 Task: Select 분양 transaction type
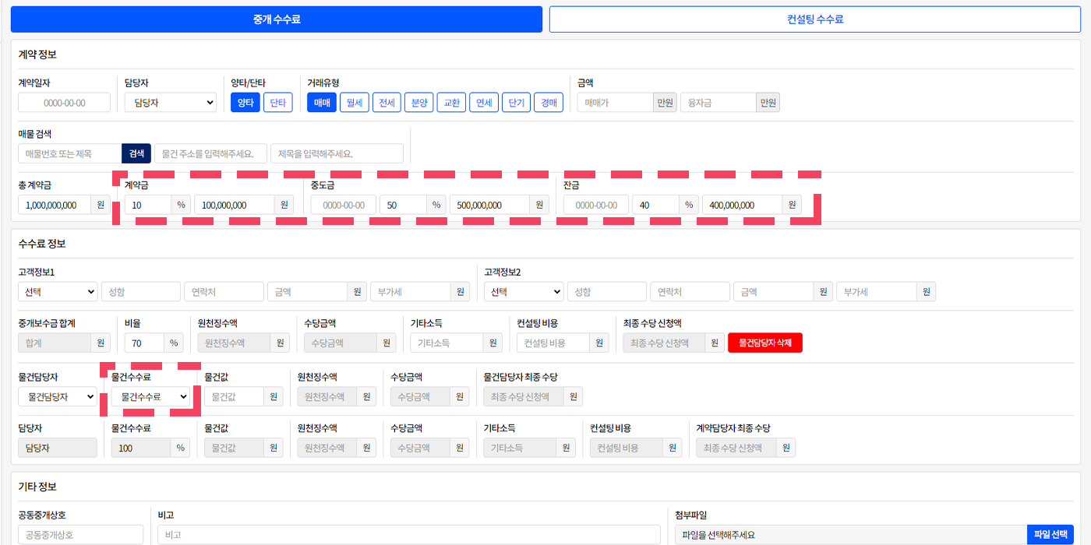click(x=418, y=103)
